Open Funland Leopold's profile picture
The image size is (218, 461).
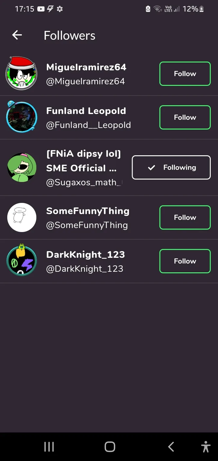(x=21, y=117)
